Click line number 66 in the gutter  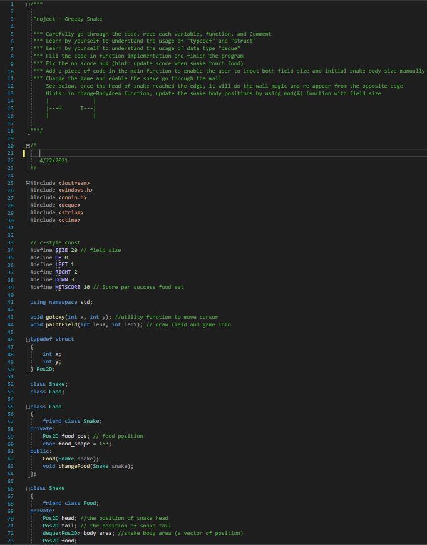11,489
